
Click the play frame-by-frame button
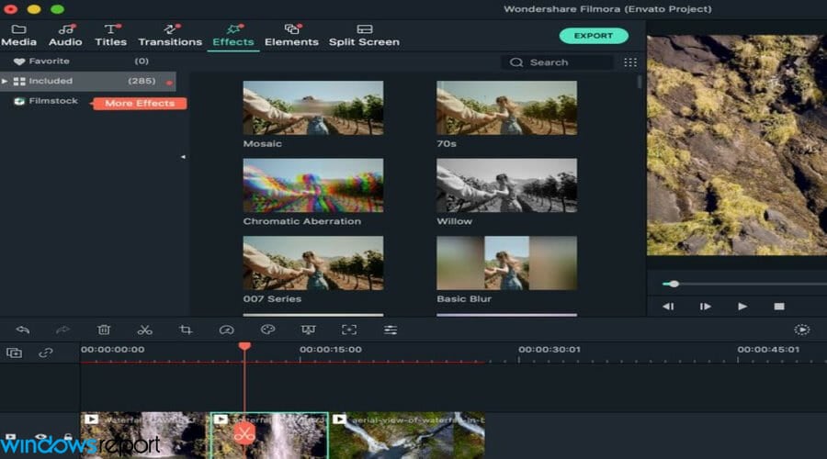(x=705, y=307)
